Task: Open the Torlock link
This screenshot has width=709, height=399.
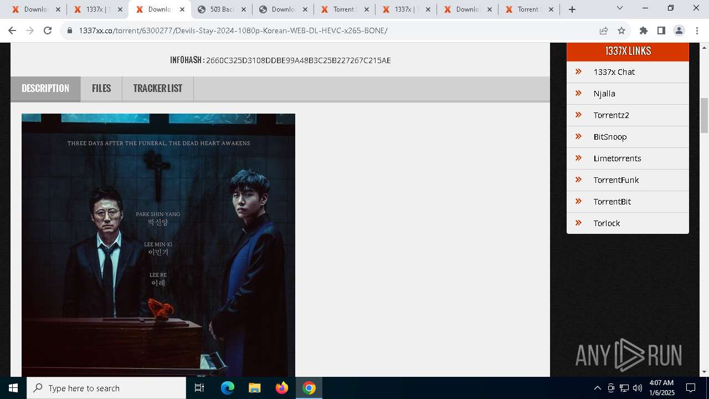Action: (x=607, y=223)
